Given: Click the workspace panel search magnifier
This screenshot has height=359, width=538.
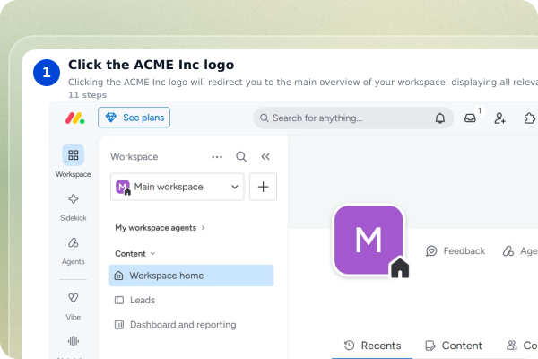Looking at the screenshot, I should click(x=241, y=157).
